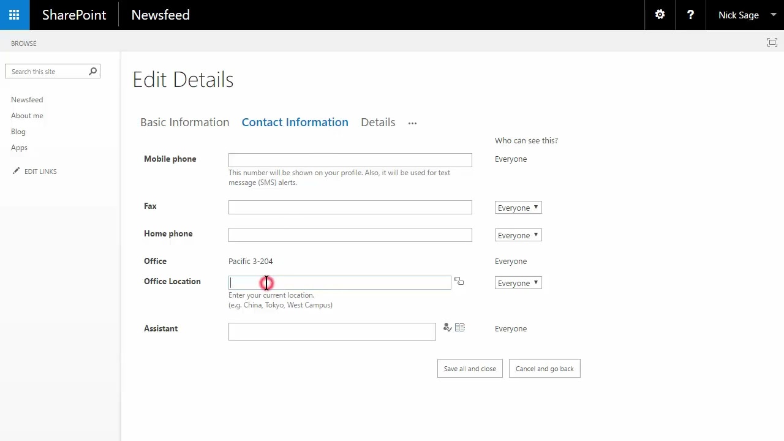784x441 pixels.
Task: Open Apps sidebar link
Action: coord(19,148)
